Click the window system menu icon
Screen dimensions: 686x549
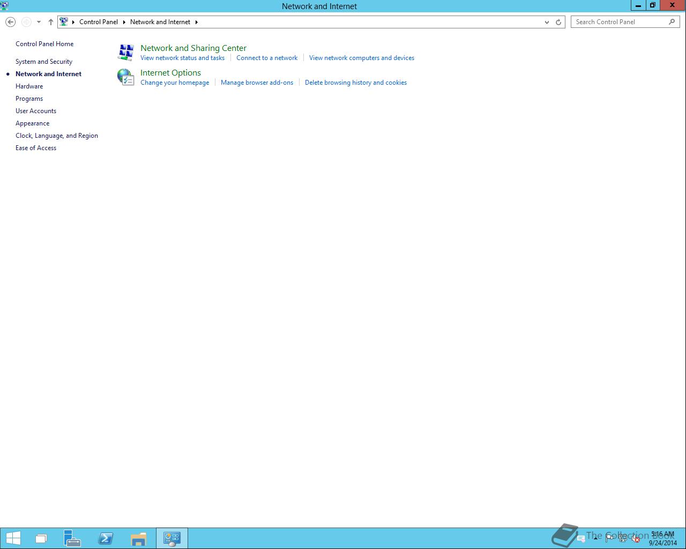4,6
